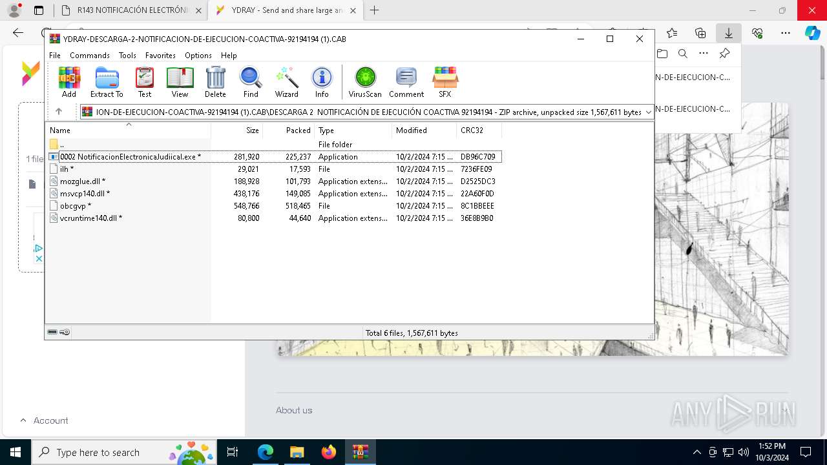
Task: Open the File menu
Action: pyautogui.click(x=55, y=56)
